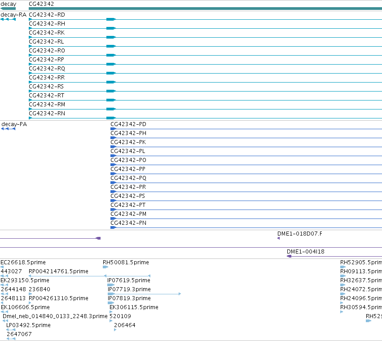This screenshot has width=382, height=341.
Task: Select EST IP07619.5prime
Action: [129, 280]
